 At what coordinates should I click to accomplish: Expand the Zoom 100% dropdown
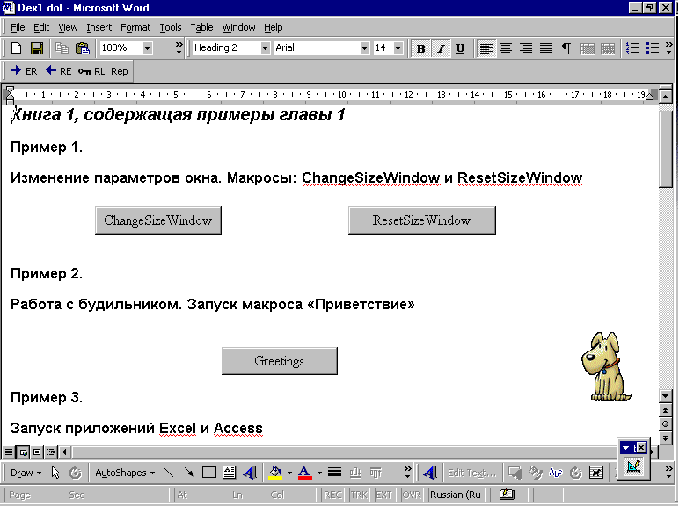pos(147,48)
